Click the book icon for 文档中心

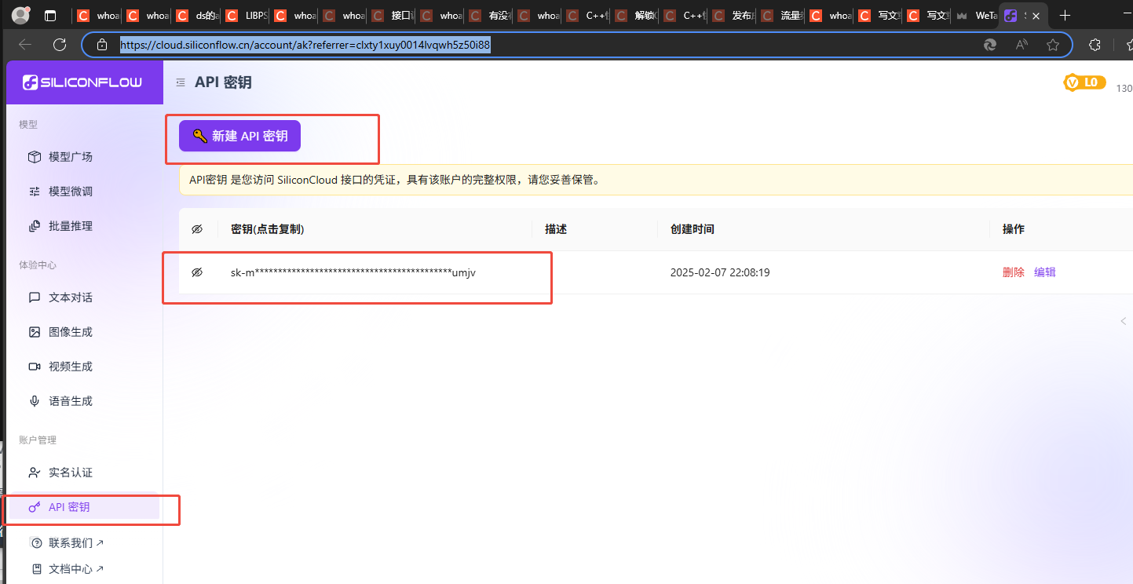(x=37, y=569)
